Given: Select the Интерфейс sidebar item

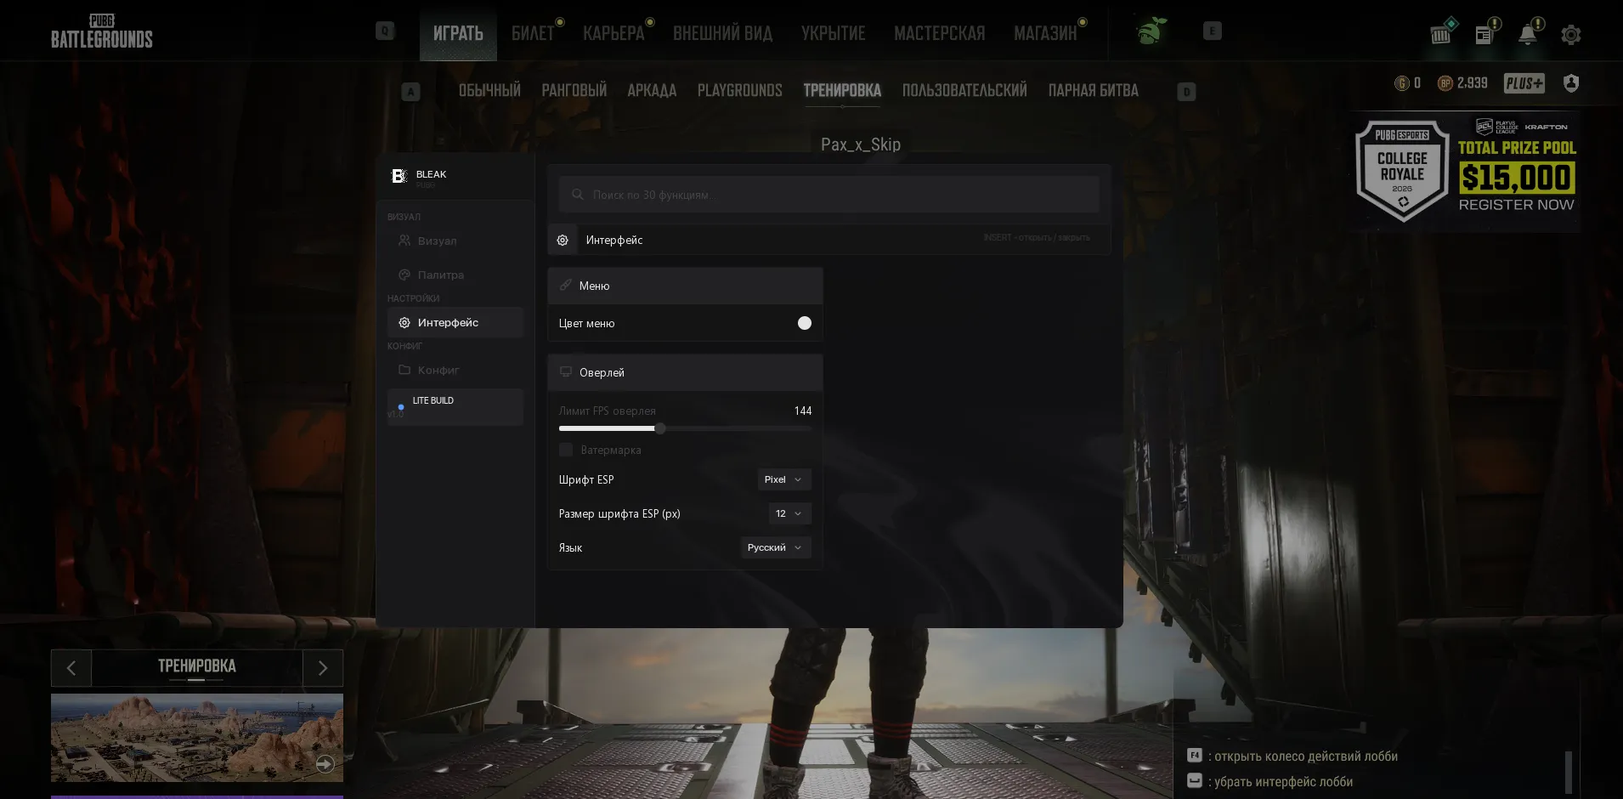Looking at the screenshot, I should (455, 322).
